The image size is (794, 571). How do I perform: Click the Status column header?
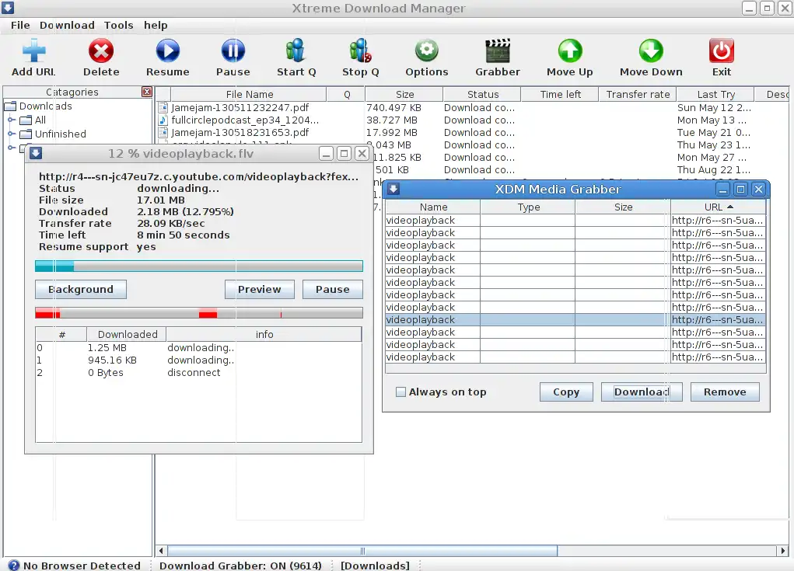(x=482, y=94)
